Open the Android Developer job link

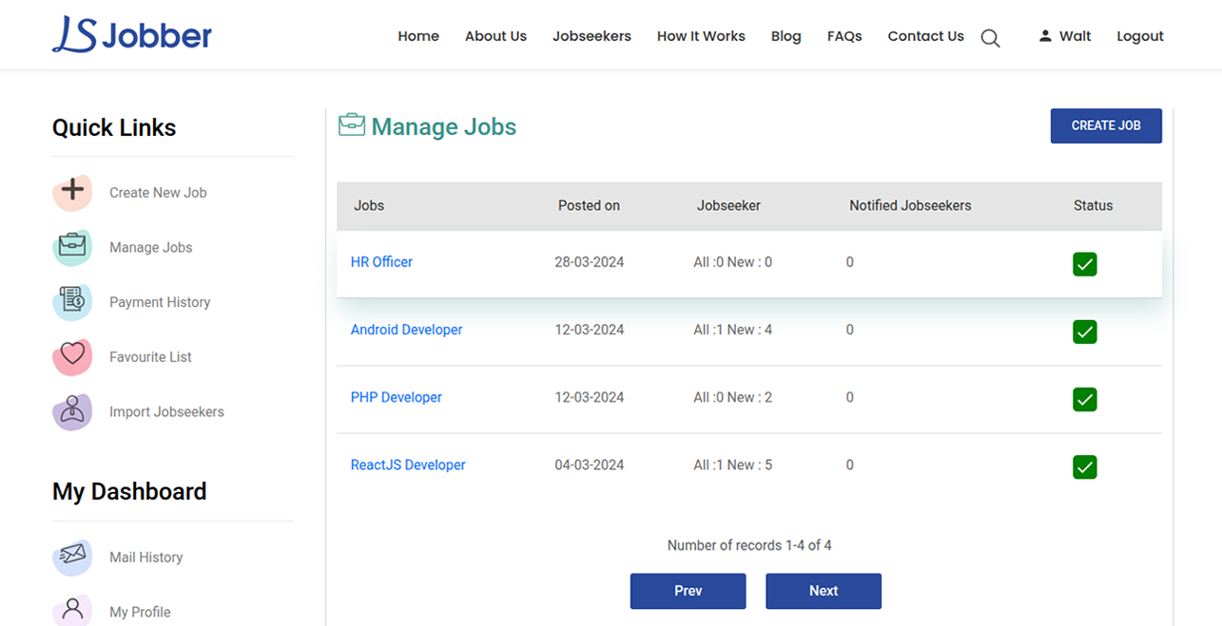[x=406, y=330]
